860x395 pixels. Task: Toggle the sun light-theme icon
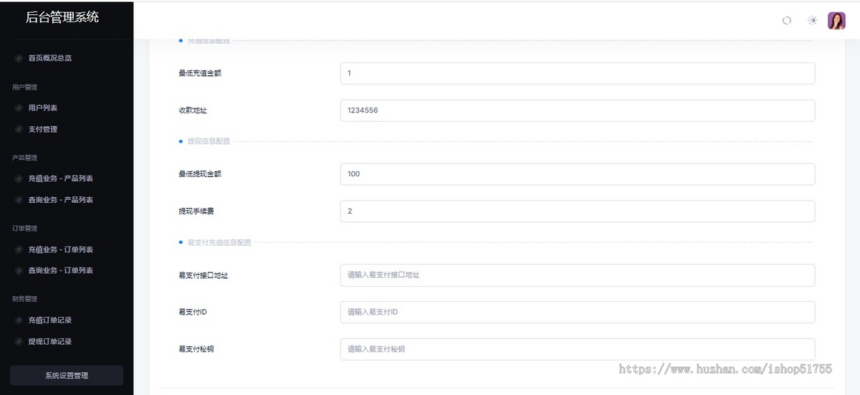tap(812, 21)
